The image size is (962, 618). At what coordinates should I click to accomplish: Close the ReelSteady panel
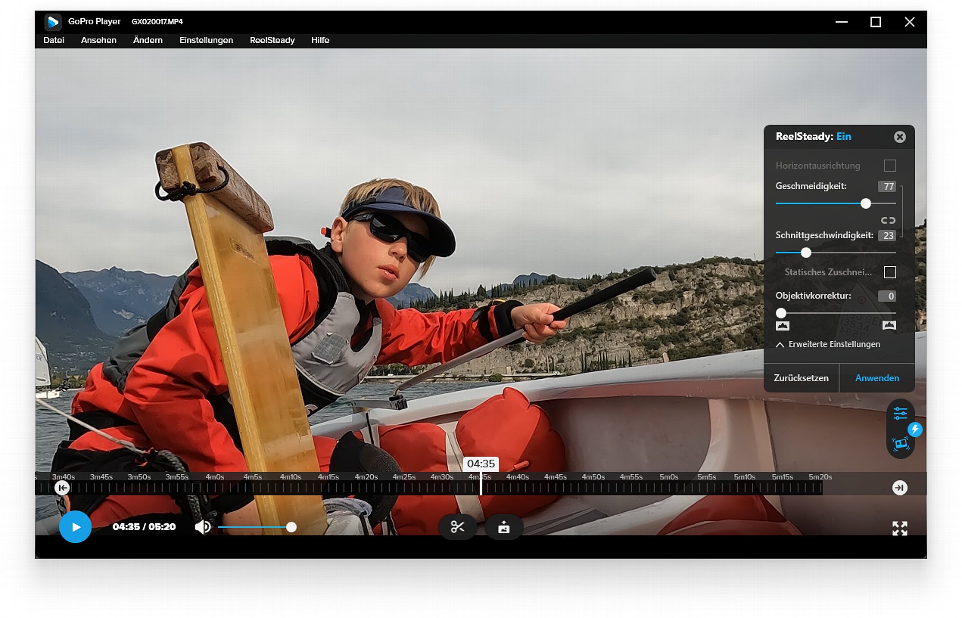(899, 137)
